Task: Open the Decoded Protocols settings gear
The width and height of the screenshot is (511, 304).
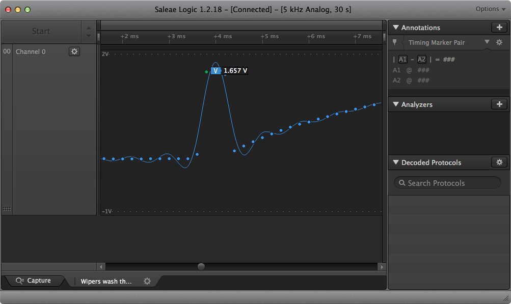Action: [499, 162]
